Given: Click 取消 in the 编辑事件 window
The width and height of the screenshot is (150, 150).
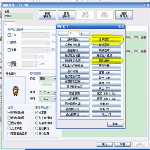Looking at the screenshot, I should (x=122, y=144).
